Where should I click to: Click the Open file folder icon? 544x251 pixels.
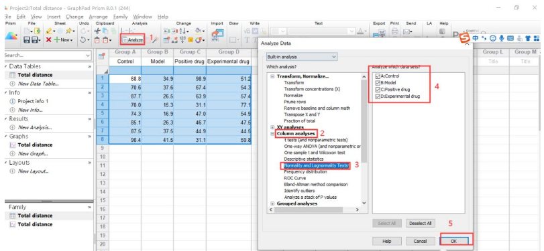tap(37, 31)
